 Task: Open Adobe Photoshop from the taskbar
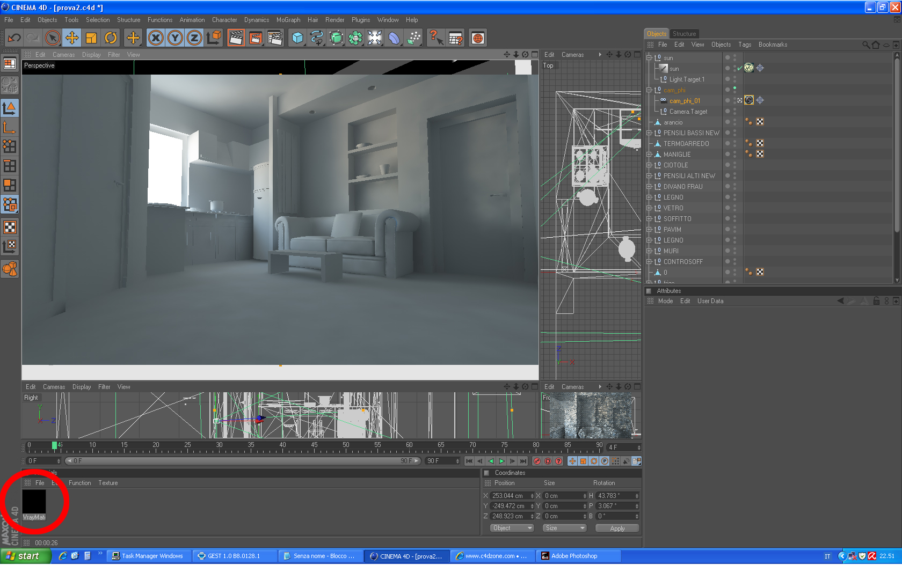click(x=573, y=556)
